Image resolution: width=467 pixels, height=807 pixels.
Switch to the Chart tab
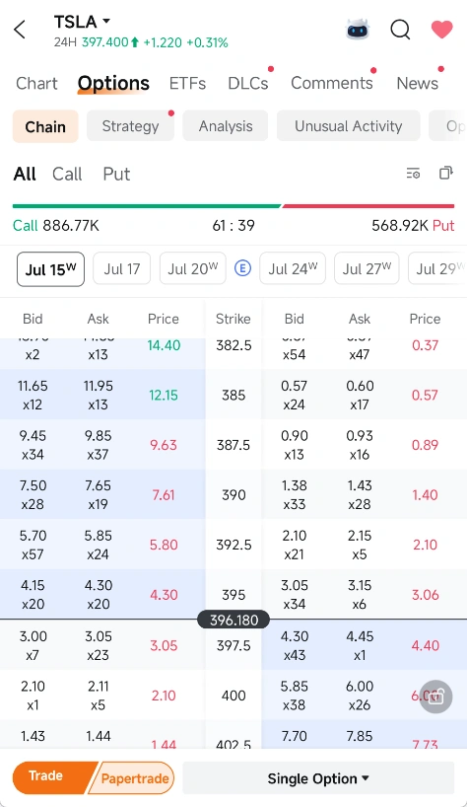point(36,84)
